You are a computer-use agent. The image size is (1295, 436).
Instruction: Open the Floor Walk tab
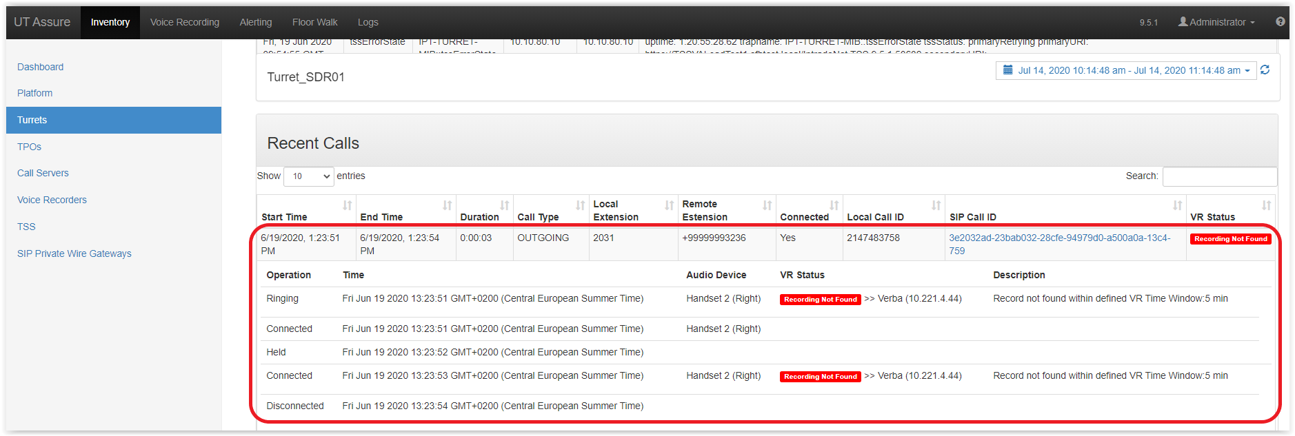click(315, 22)
